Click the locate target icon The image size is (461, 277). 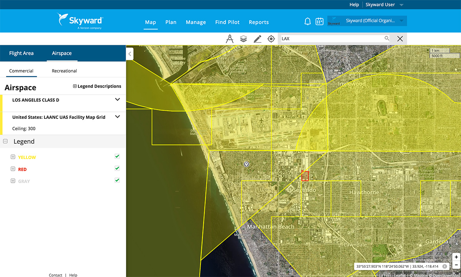[x=271, y=39]
